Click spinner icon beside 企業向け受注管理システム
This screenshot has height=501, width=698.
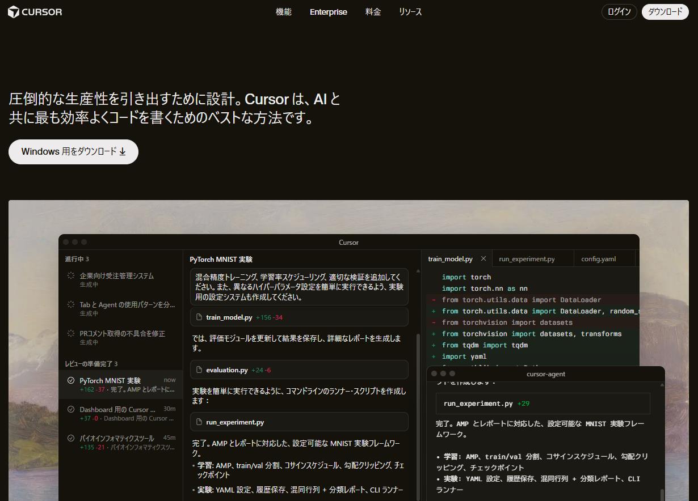pyautogui.click(x=71, y=275)
